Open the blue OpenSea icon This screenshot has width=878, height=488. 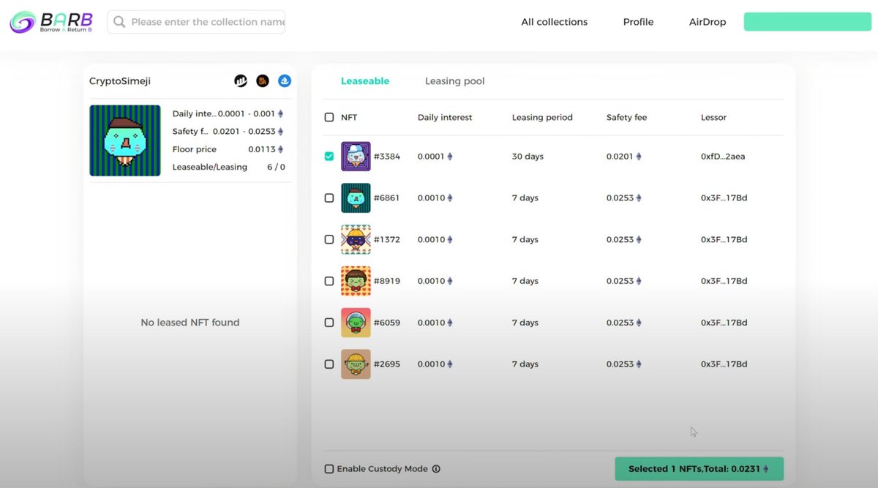(x=285, y=81)
